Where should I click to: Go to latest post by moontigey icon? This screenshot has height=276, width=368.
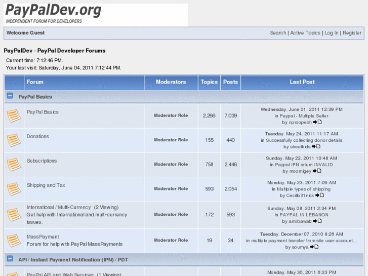(x=317, y=171)
